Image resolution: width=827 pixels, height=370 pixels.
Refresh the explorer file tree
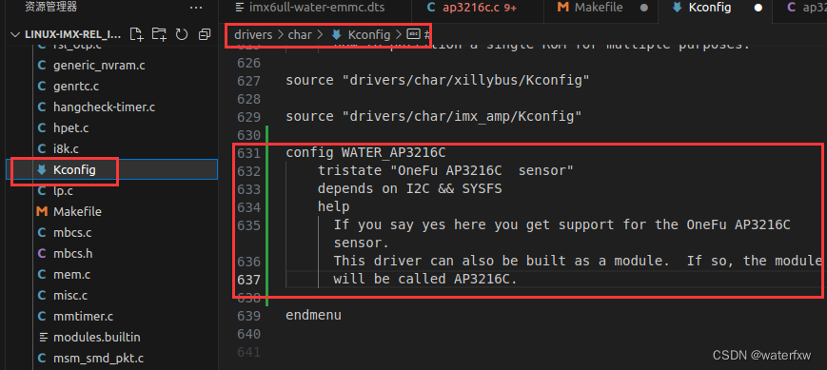tap(182, 35)
